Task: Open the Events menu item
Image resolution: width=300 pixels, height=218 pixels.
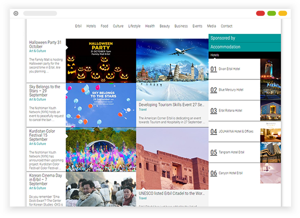Action: click(x=197, y=26)
